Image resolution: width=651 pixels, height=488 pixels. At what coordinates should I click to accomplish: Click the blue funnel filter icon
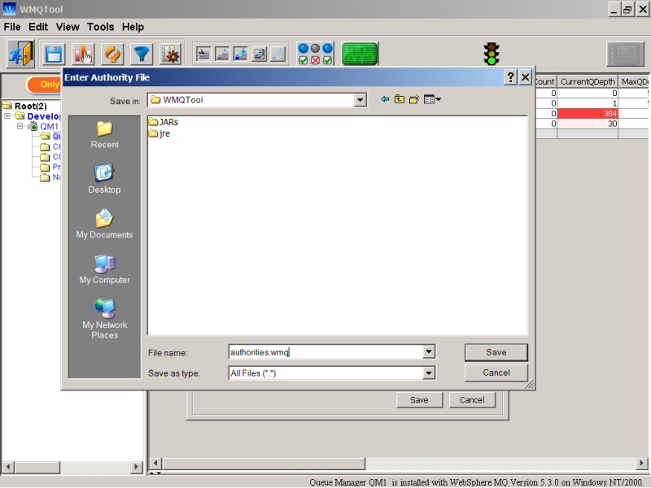point(141,54)
